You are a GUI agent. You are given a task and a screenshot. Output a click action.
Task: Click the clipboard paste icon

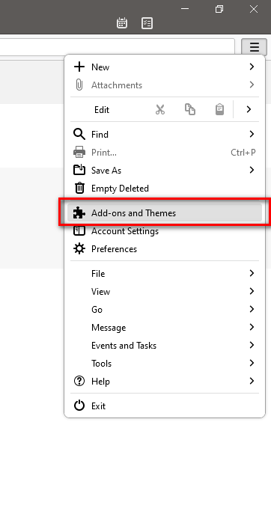219,109
